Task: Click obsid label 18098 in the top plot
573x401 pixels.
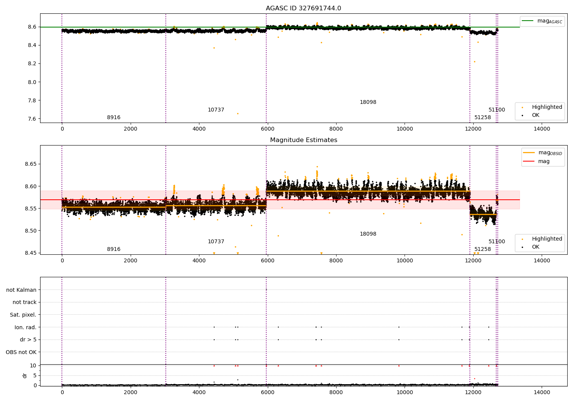Action: pyautogui.click(x=368, y=102)
